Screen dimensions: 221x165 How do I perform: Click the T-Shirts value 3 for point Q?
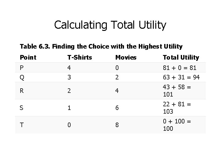tap(69, 77)
